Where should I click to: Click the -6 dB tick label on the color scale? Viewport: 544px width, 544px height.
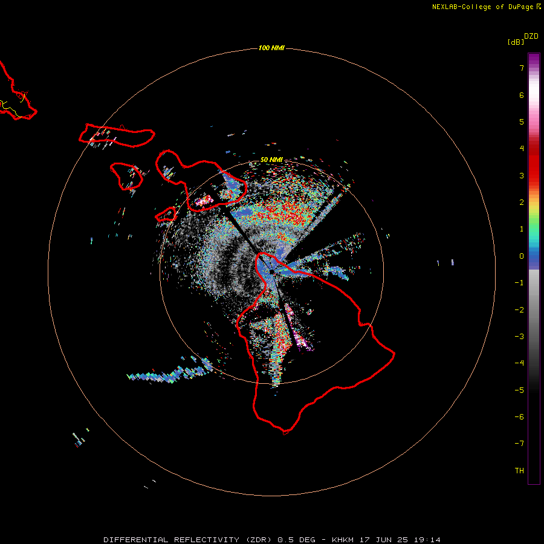519,417
